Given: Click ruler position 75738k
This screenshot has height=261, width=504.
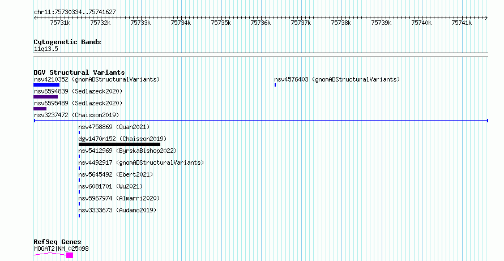Looking at the screenshot, I should 341,23.
